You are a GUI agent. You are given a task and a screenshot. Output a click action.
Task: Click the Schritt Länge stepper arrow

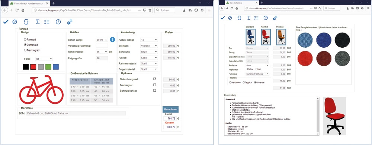(x=106, y=40)
